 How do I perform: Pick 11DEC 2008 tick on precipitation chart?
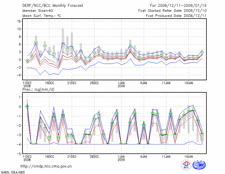tap(27, 158)
